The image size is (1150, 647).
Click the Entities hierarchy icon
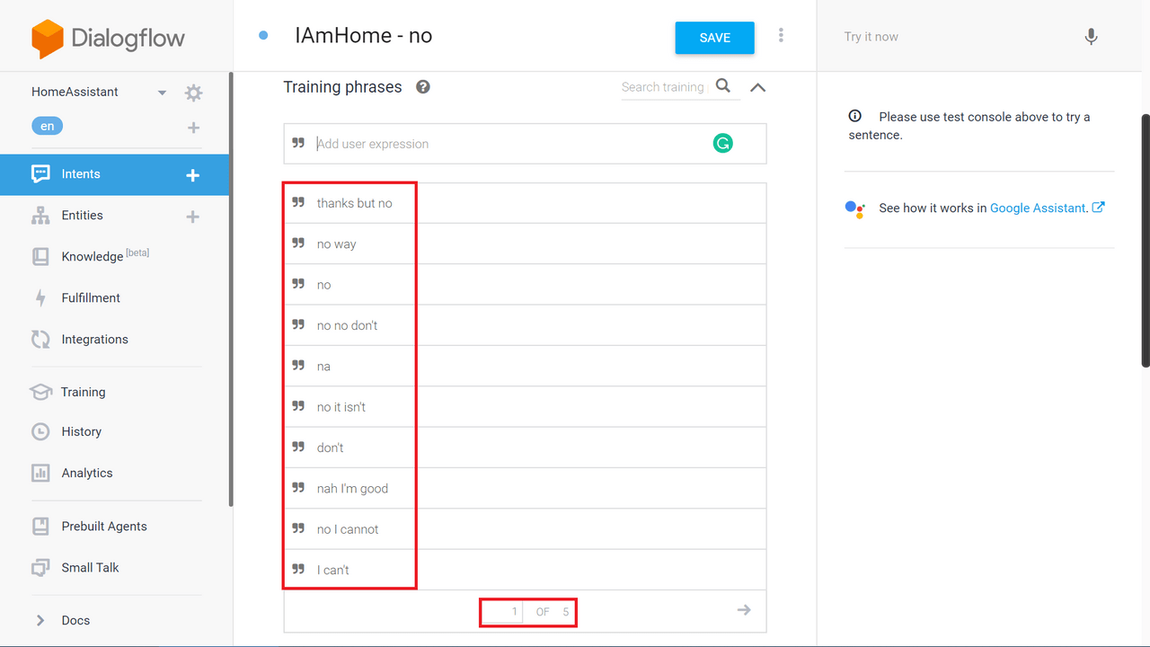[40, 216]
